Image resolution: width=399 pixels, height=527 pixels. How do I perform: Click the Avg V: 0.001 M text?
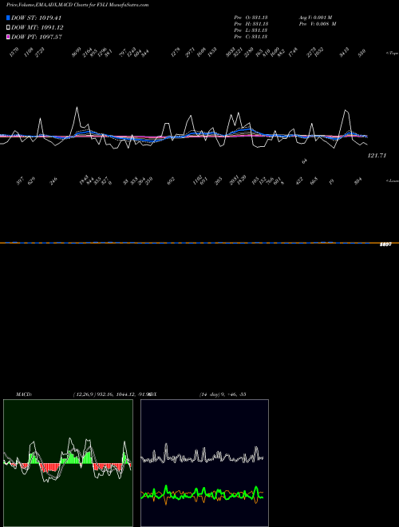tap(316, 18)
